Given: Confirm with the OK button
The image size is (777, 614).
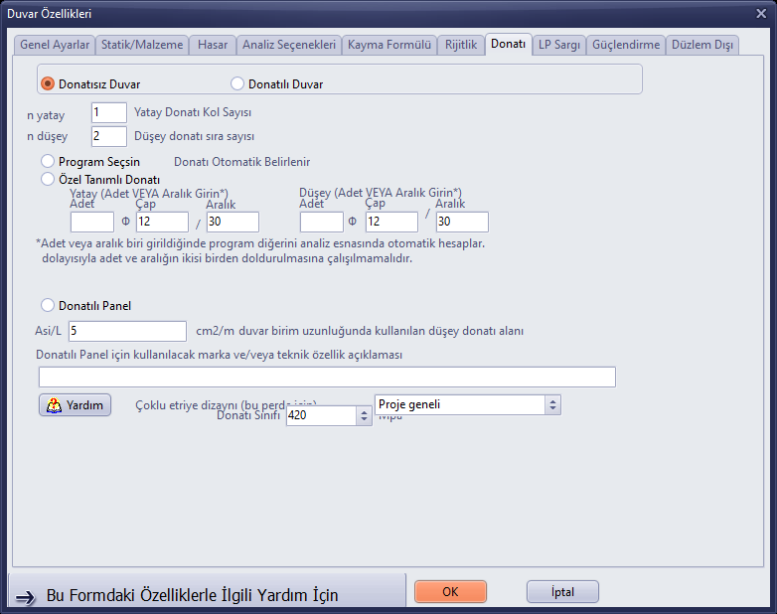Looking at the screenshot, I should pos(450,592).
